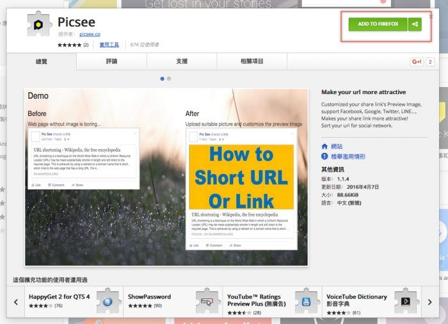Image resolution: width=448 pixels, height=324 pixels.
Task: Click the five-star rating of Picsee
Action: pyautogui.click(x=69, y=45)
